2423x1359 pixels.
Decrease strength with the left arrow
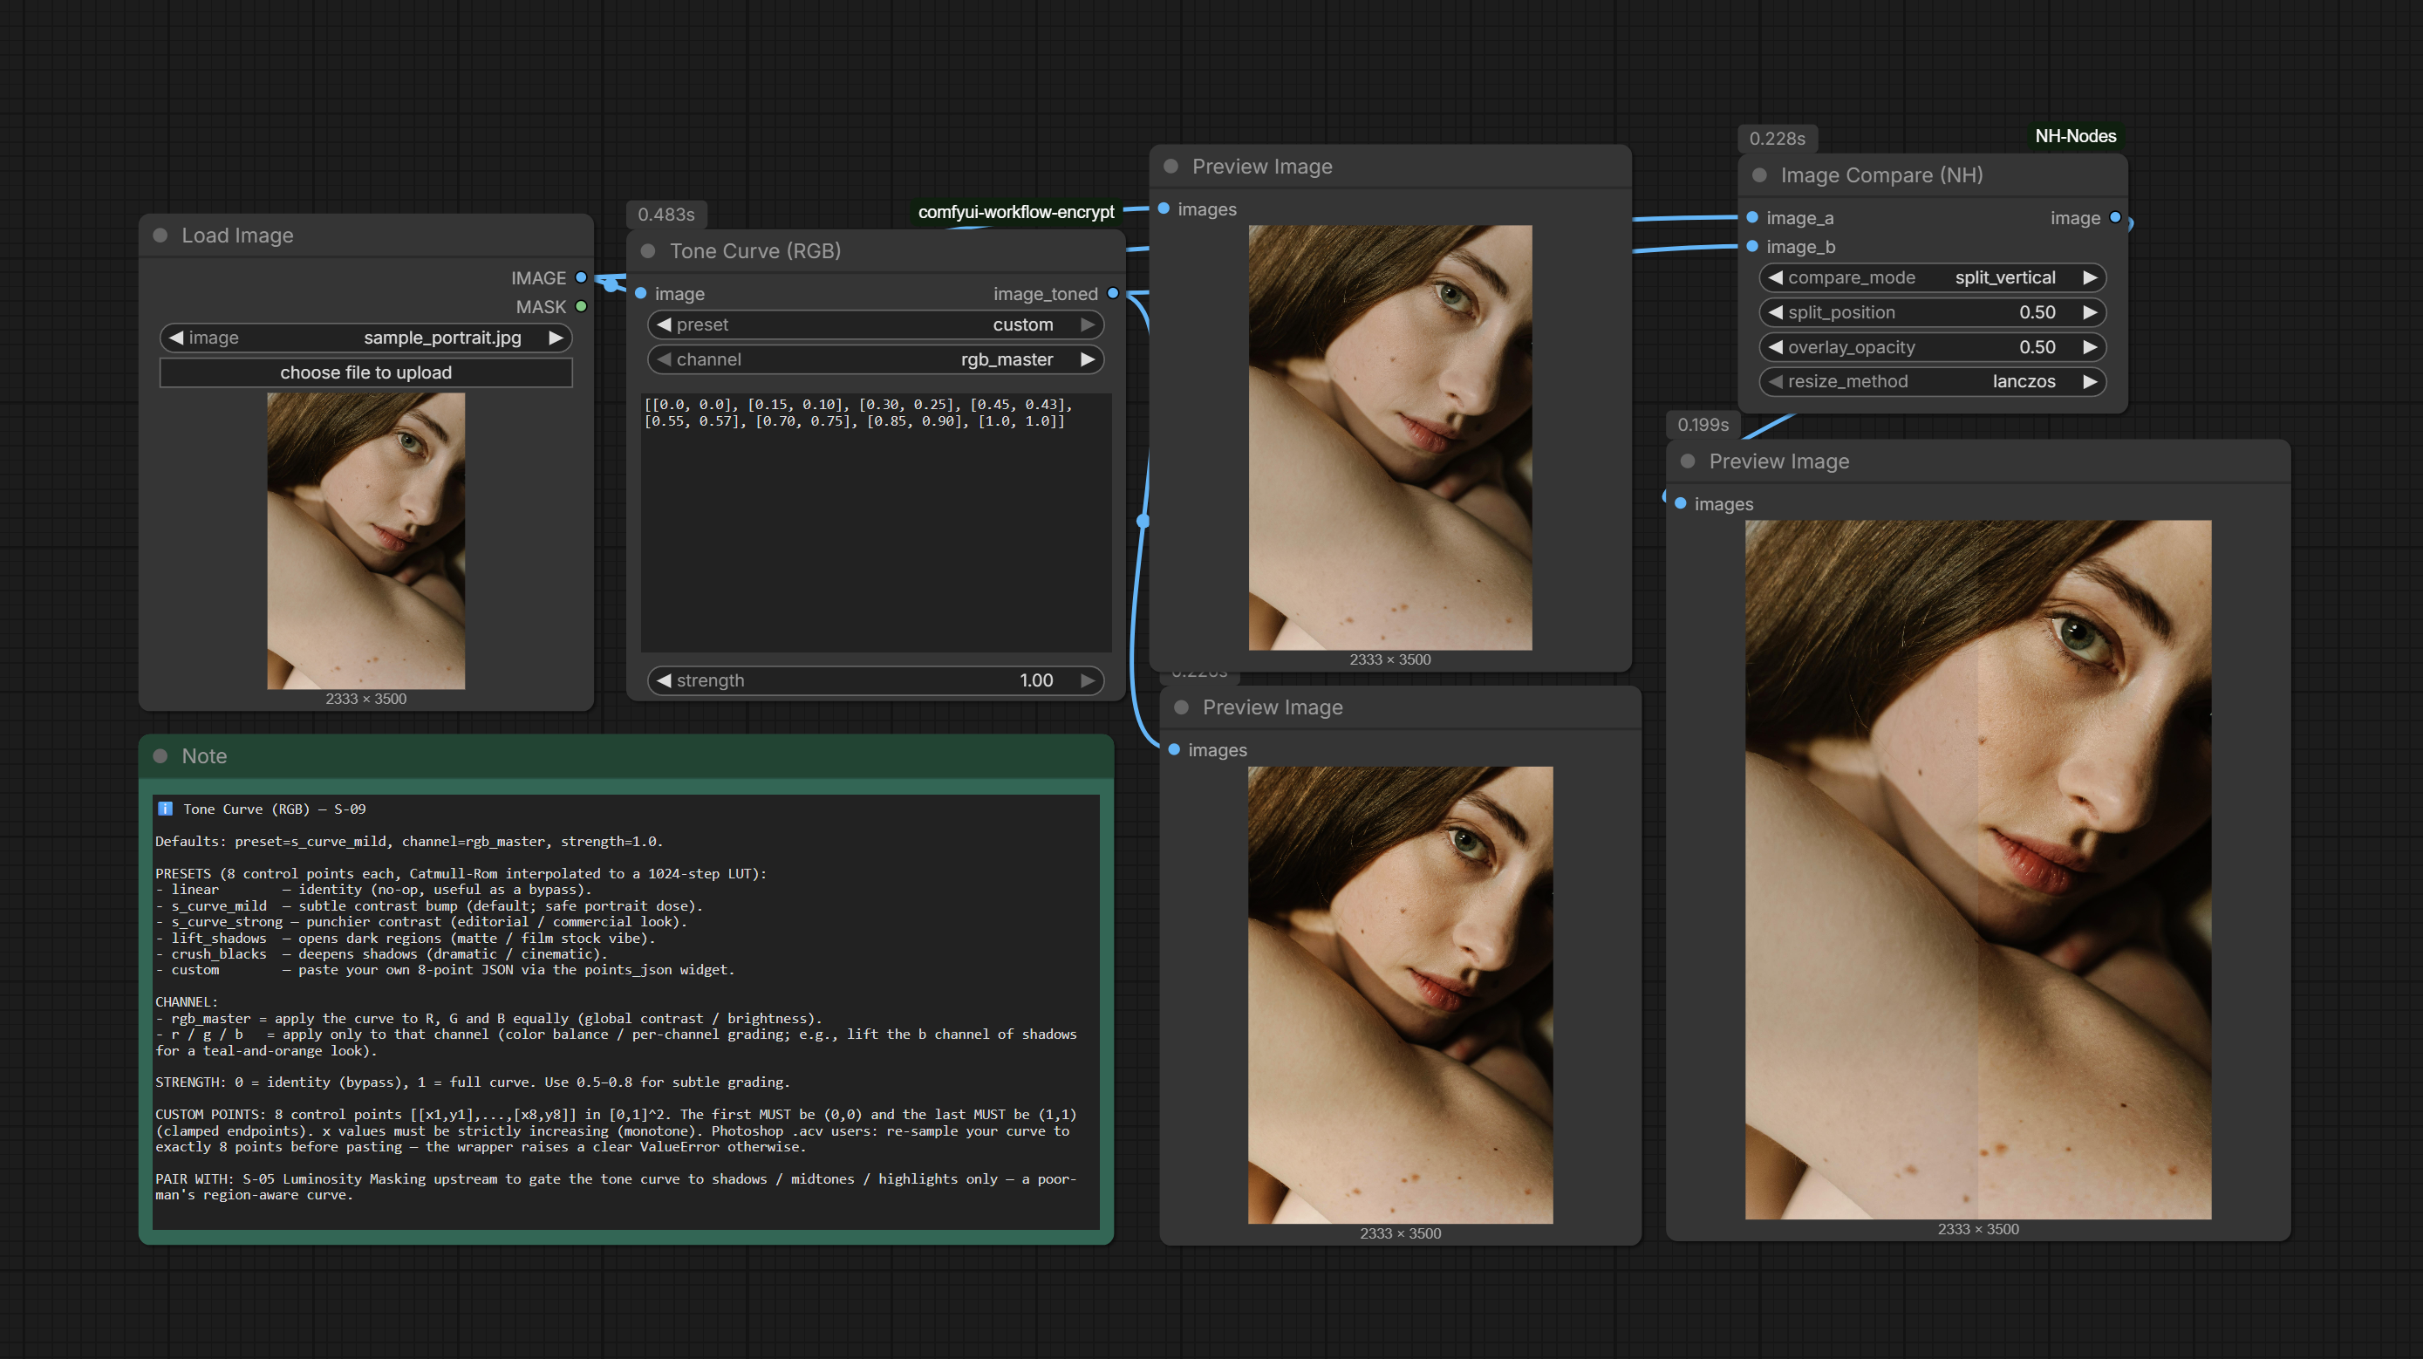click(664, 680)
